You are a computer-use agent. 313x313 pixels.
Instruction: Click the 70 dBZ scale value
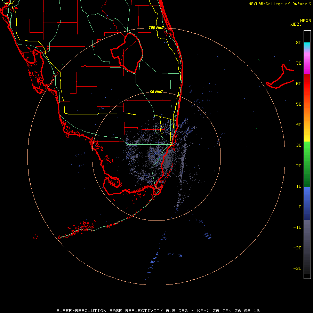coord(299,63)
